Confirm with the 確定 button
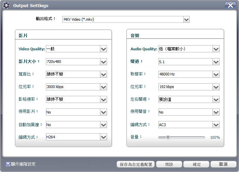This screenshot has height=172, width=239. tap(196, 165)
